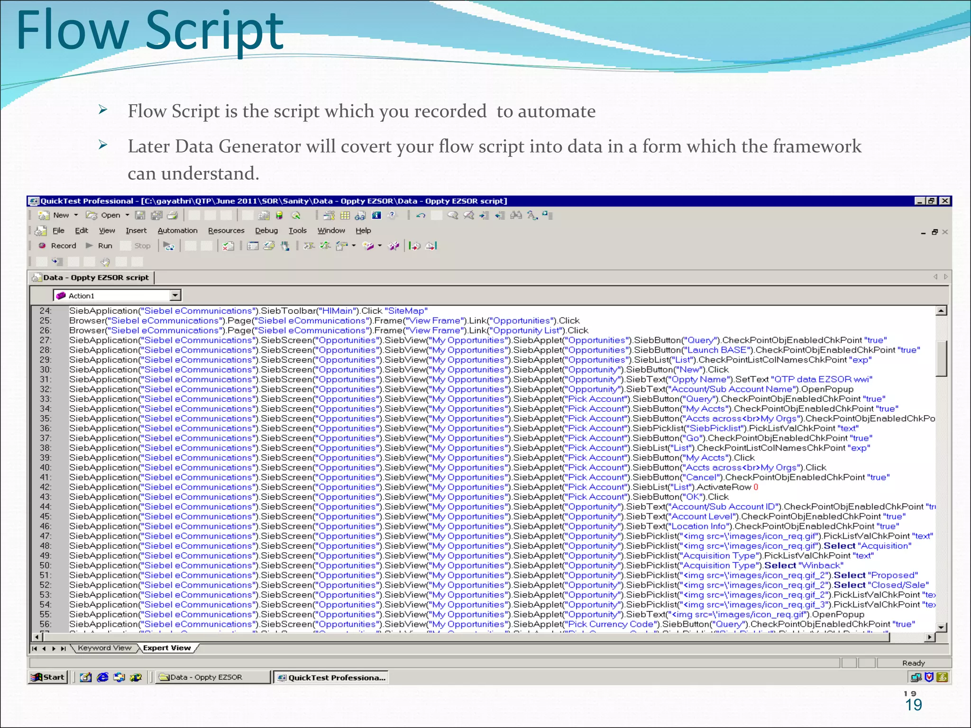
Task: Open the Insert menu
Action: pos(136,230)
